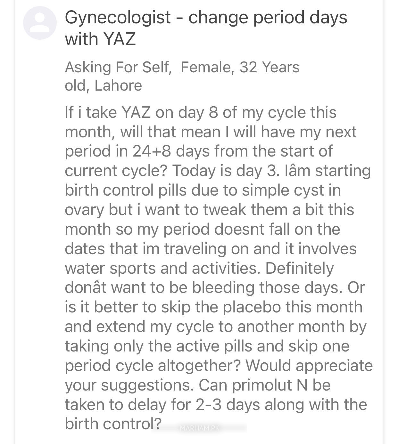Viewport: 398px width, 444px height.
Task: Select the 'Gynecologist' specialty text in title
Action: click(118, 18)
